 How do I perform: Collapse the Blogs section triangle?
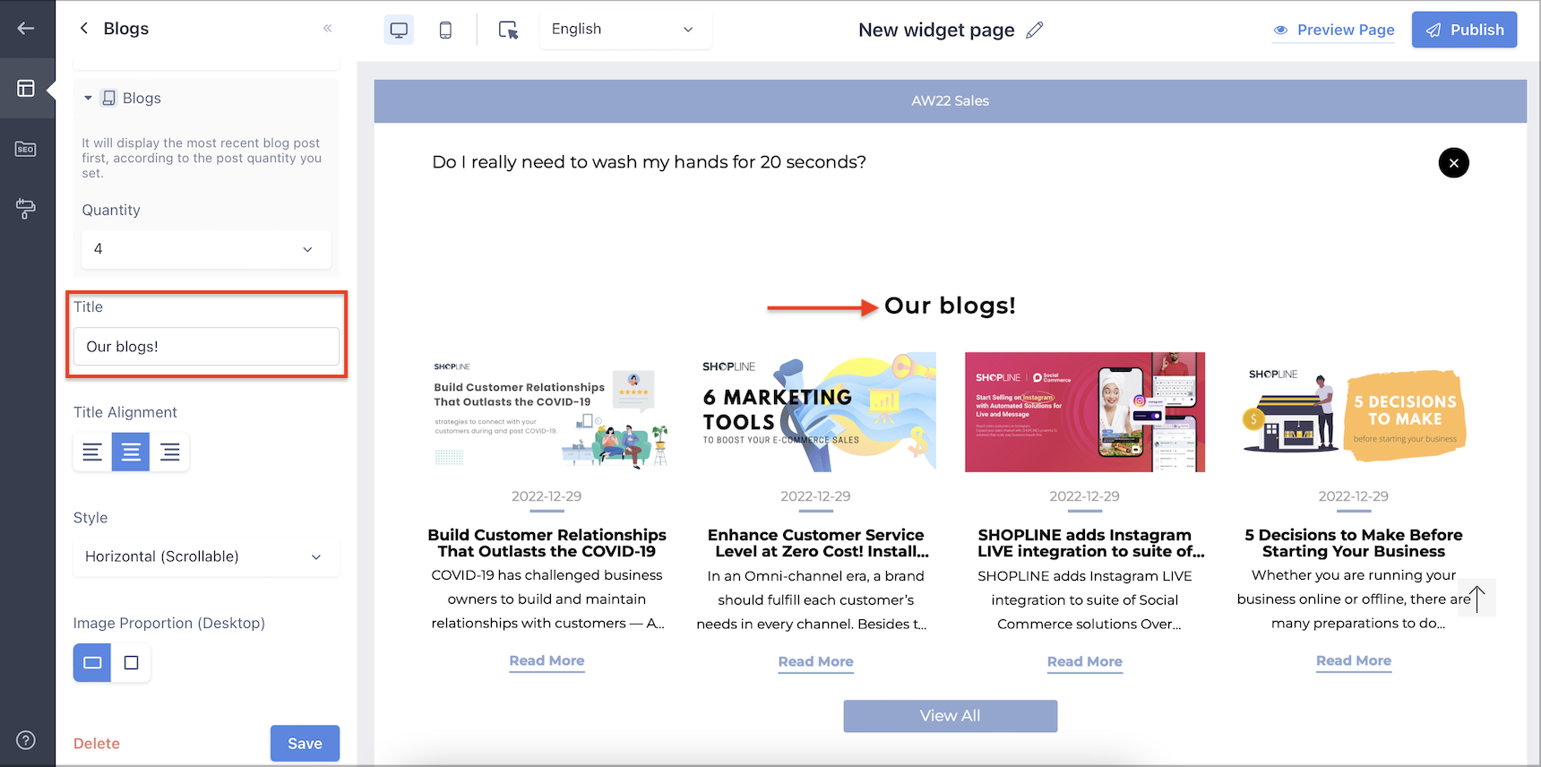point(88,99)
